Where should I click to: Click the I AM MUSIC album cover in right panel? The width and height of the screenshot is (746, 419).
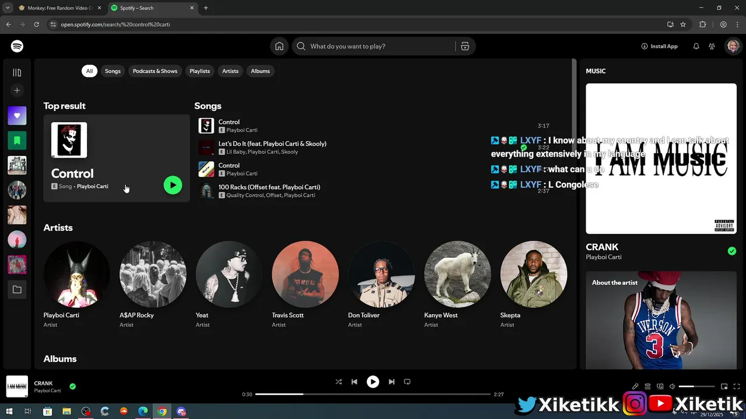[661, 158]
